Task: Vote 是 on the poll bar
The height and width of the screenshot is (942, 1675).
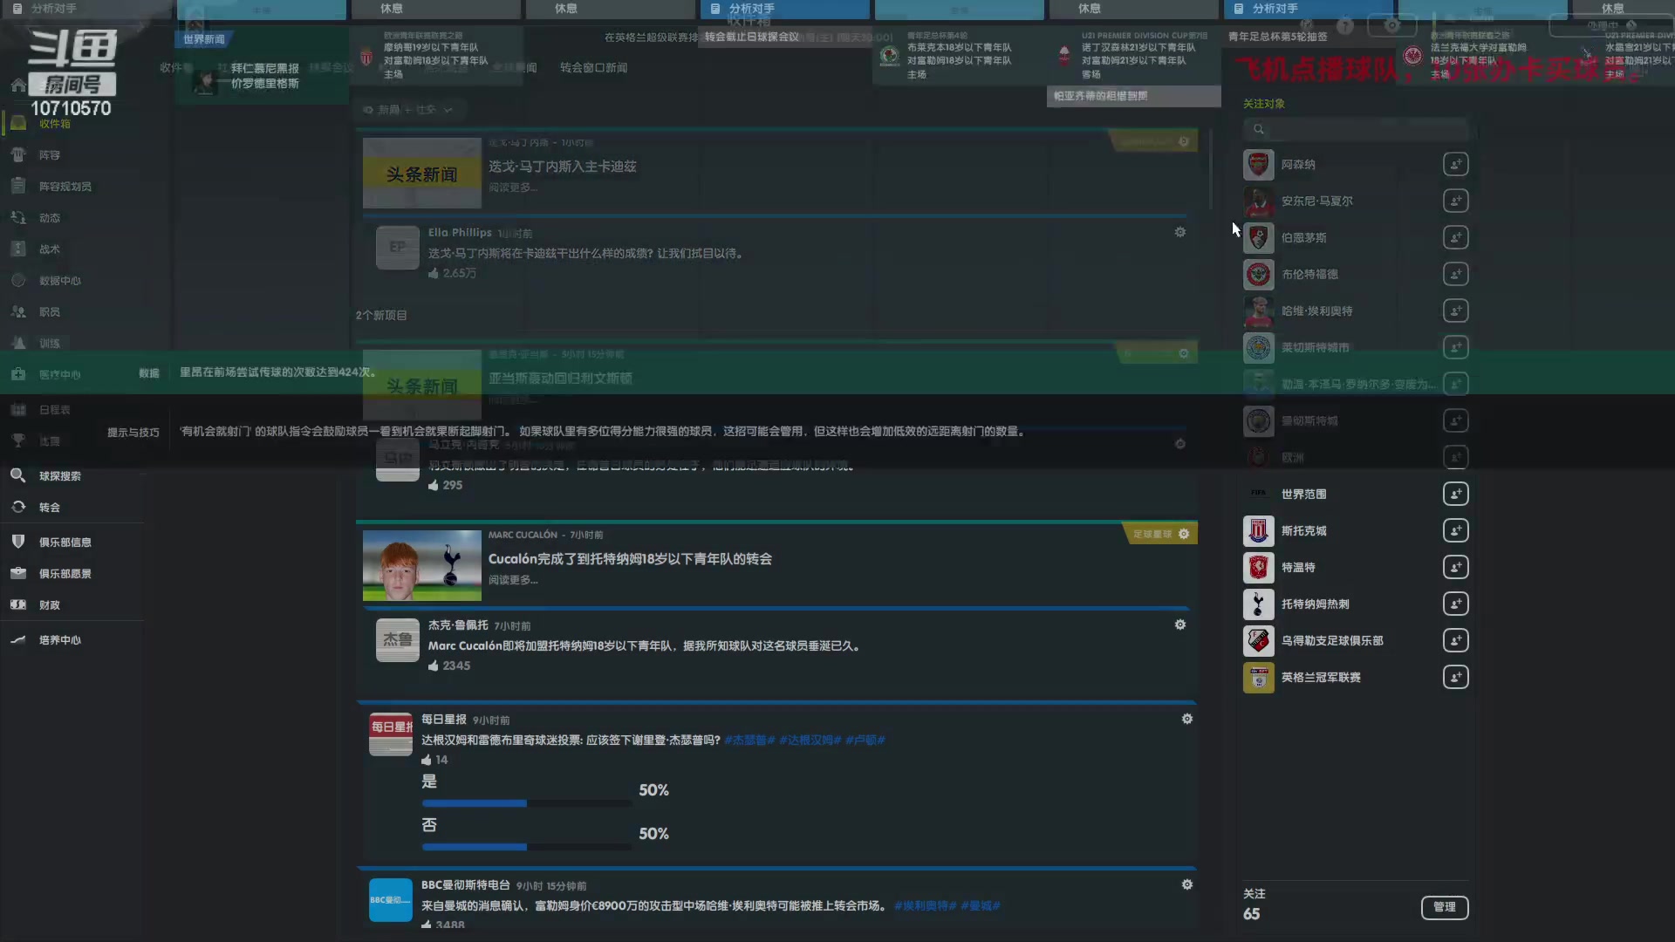Action: tap(527, 803)
